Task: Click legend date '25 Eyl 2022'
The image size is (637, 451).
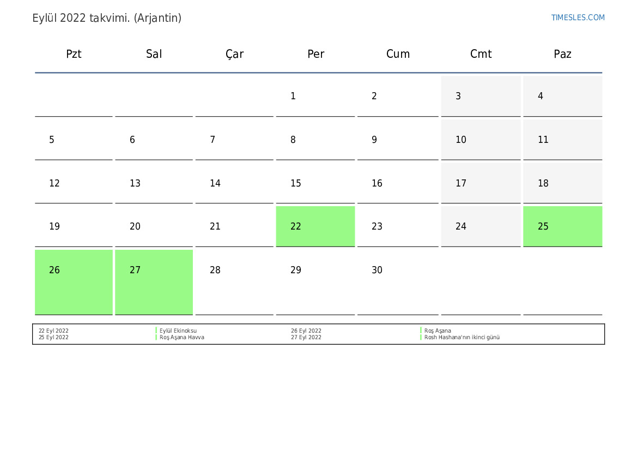Action: pos(53,337)
